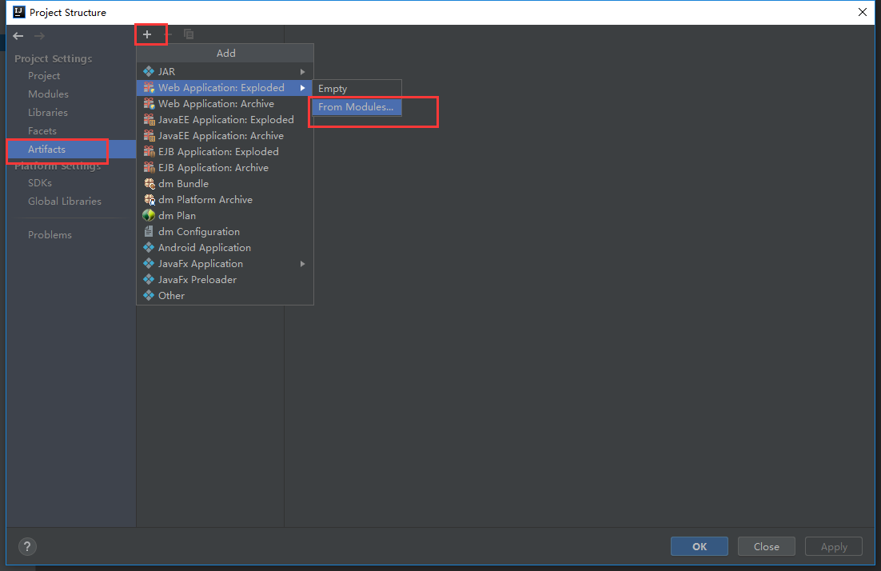The image size is (881, 571).
Task: Select JAR from the Add menu
Action: coord(225,71)
